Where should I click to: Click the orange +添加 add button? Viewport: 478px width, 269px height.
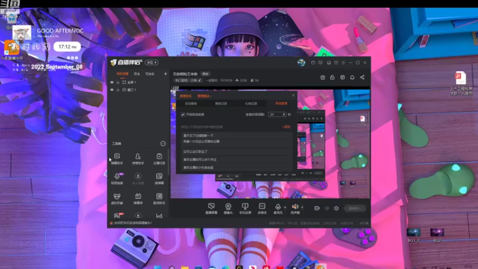(286, 127)
